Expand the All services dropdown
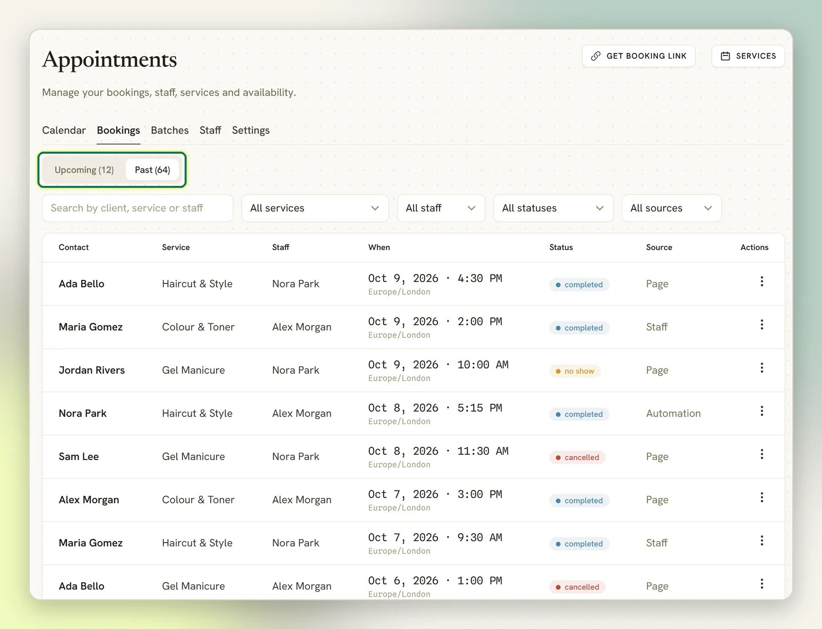822x629 pixels. 315,208
